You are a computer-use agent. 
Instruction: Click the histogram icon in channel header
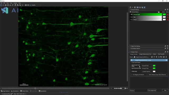tap(159, 12)
